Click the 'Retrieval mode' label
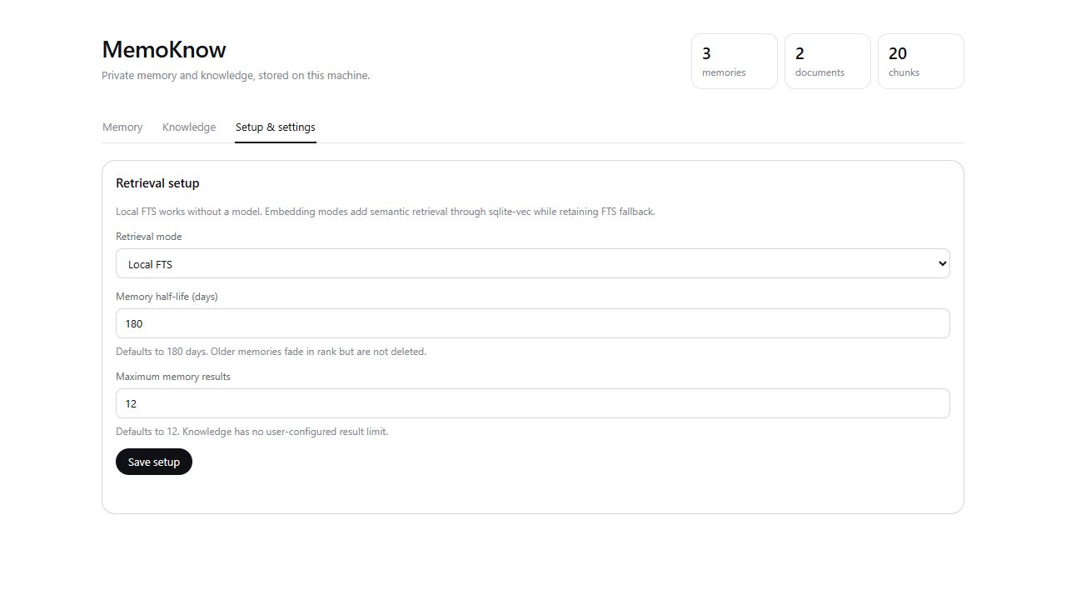Image resolution: width=1066 pixels, height=600 pixels. 149,237
